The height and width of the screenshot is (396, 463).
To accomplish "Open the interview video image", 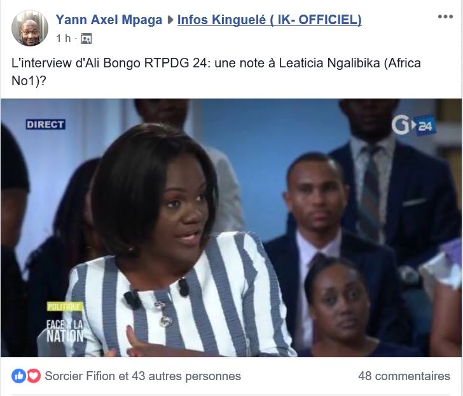I will [x=231, y=228].
